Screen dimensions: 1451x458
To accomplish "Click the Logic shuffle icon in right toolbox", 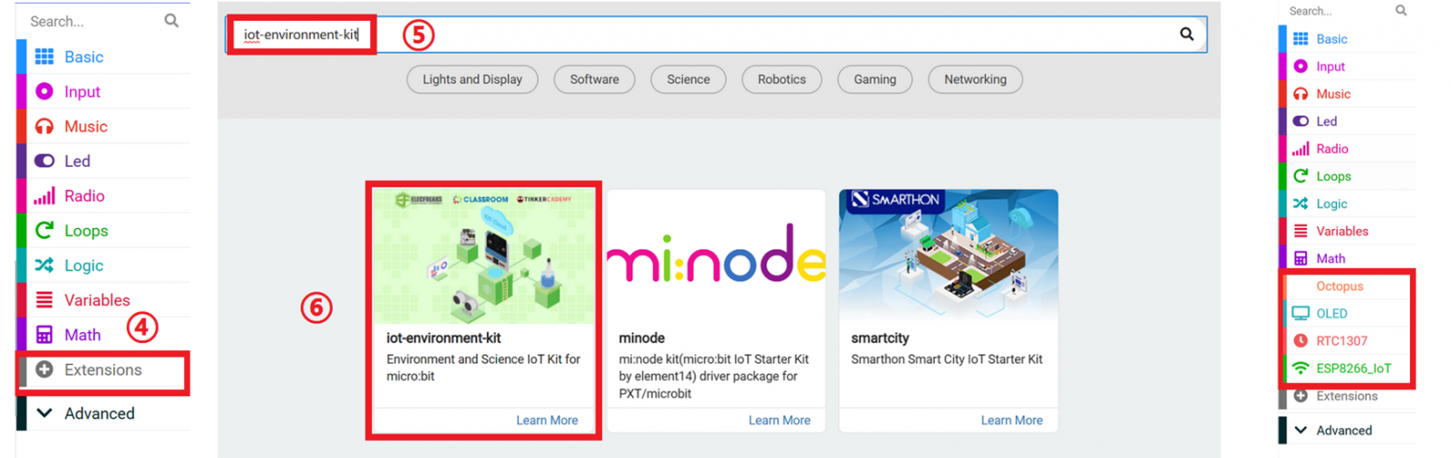I will [x=1300, y=204].
